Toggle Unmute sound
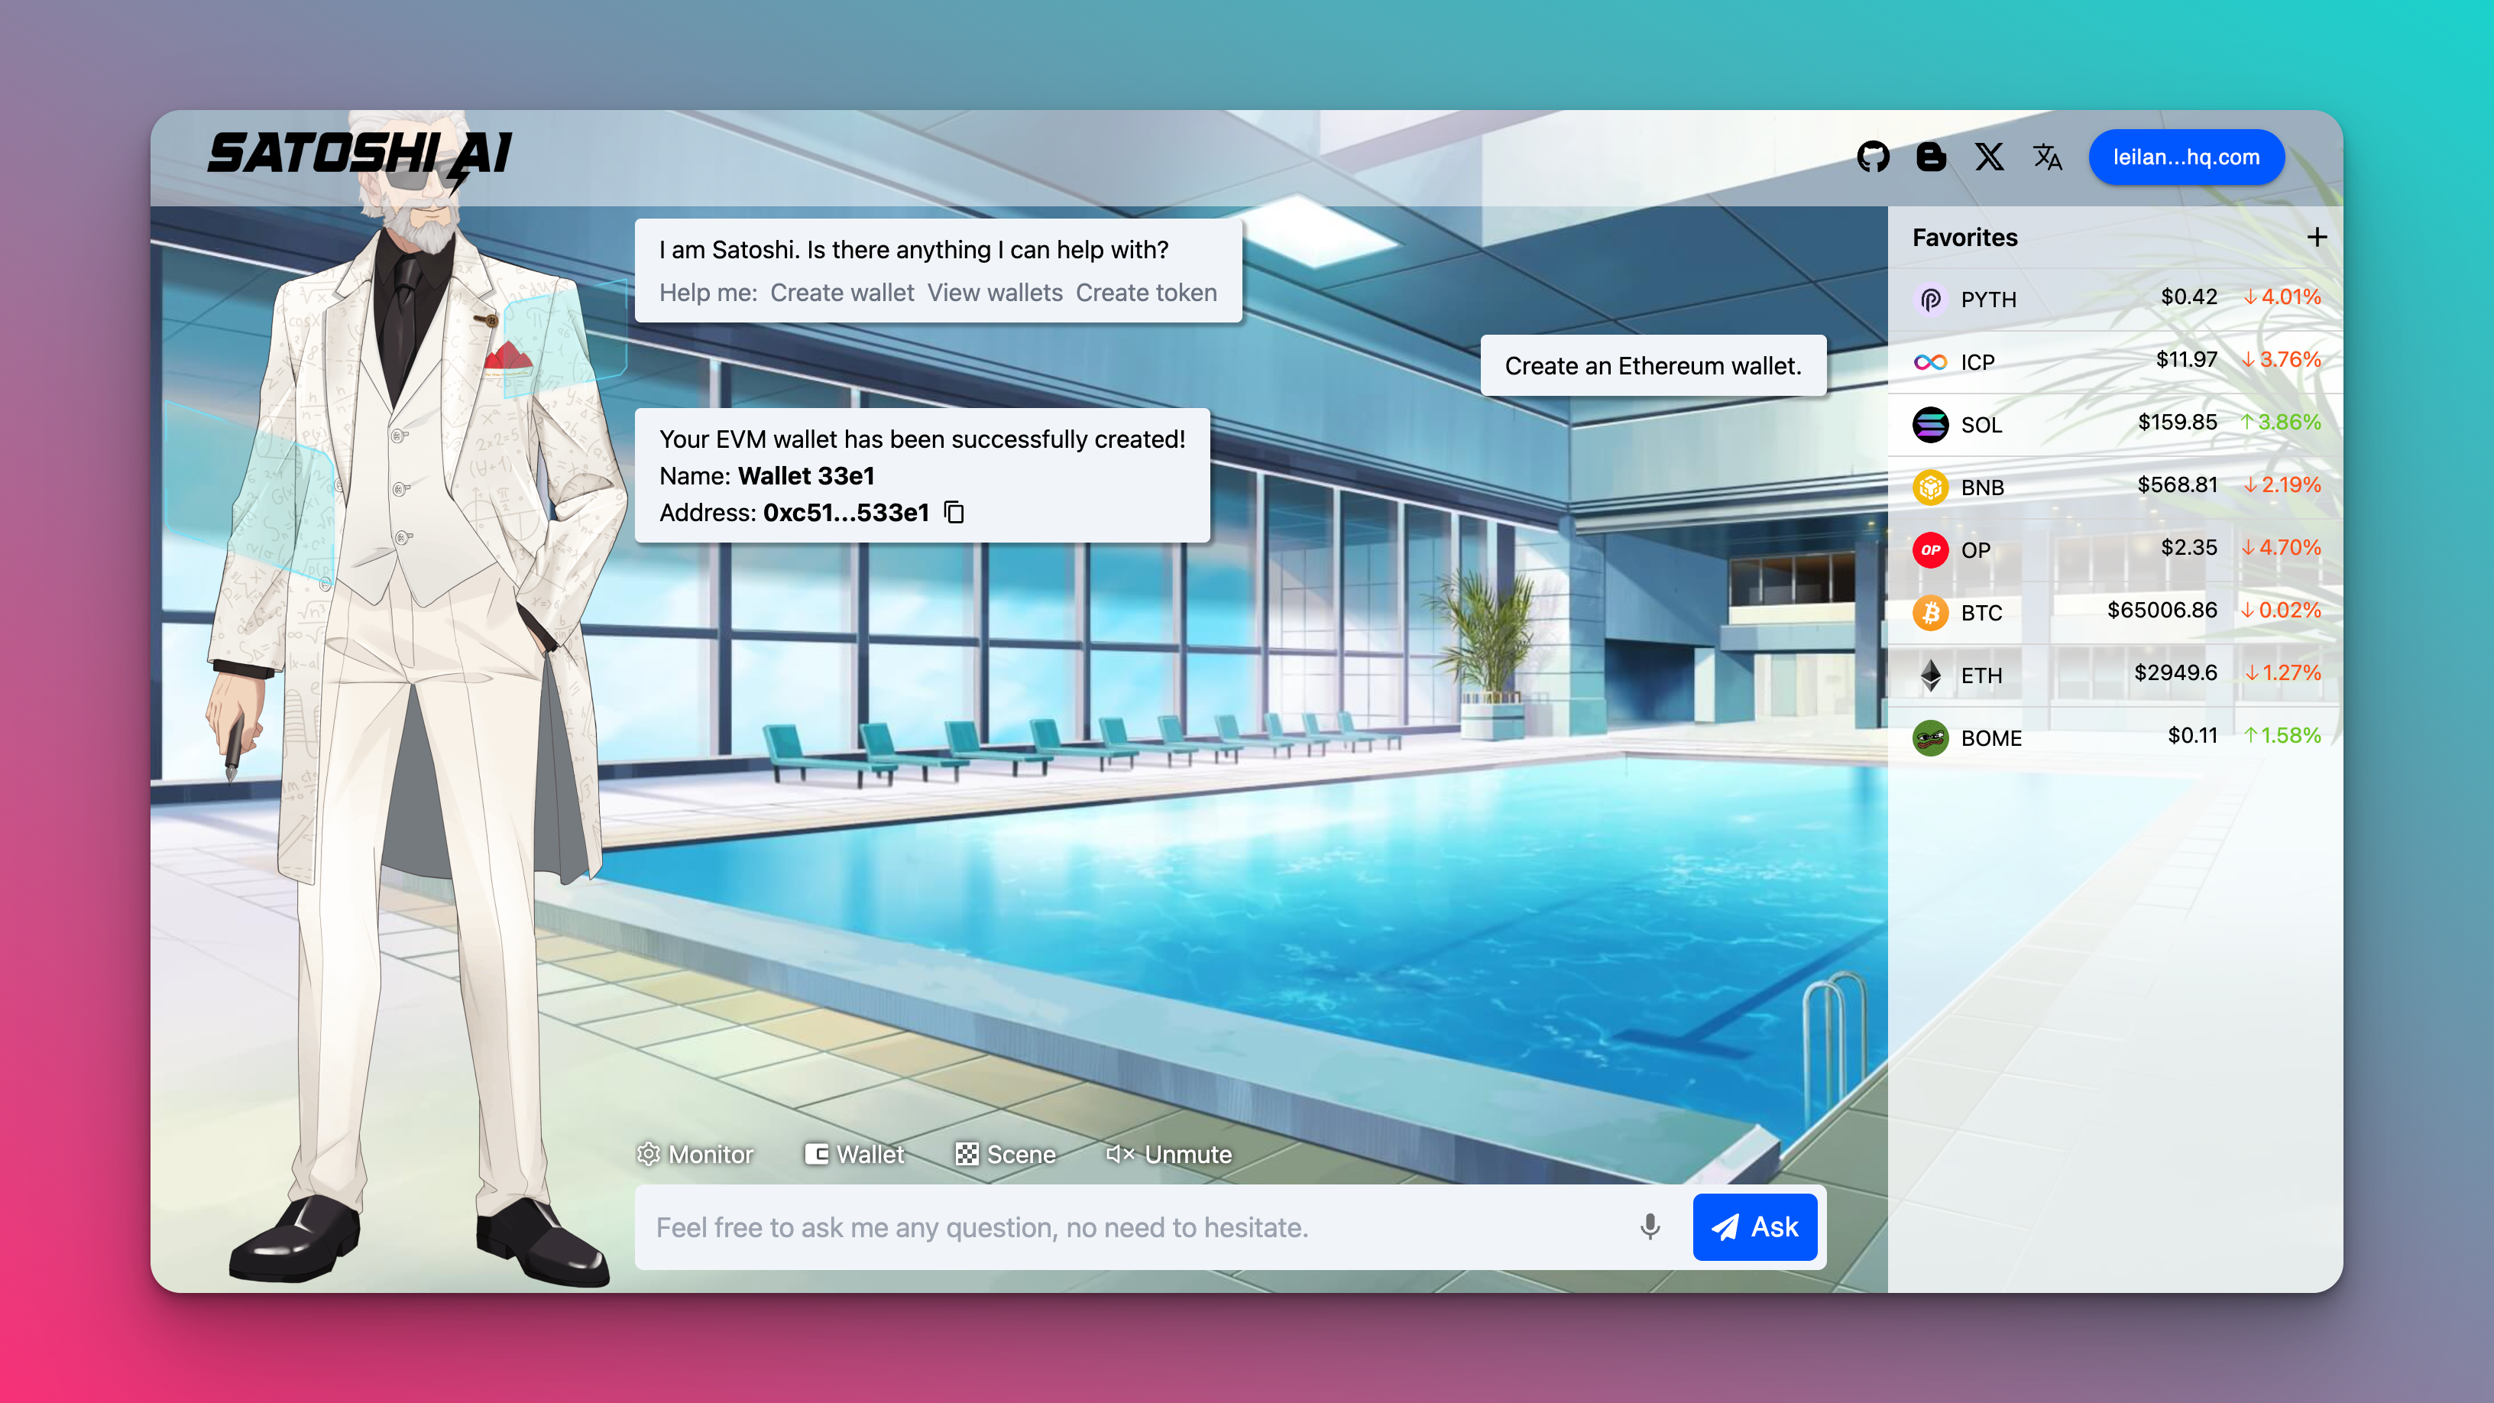This screenshot has width=2494, height=1403. pos(1168,1154)
